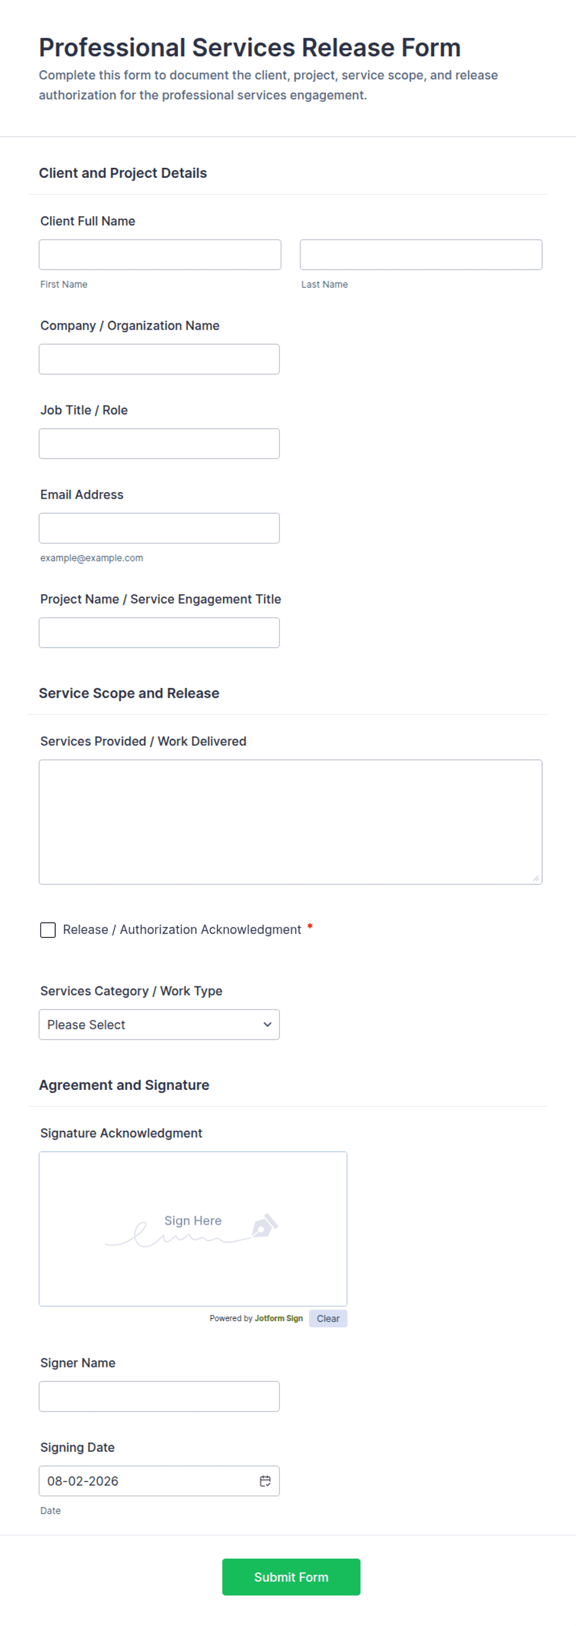Screen dimensions: 576x1626
Task: Check the Release / Authorization Acknowledgment box
Action: click(48, 929)
